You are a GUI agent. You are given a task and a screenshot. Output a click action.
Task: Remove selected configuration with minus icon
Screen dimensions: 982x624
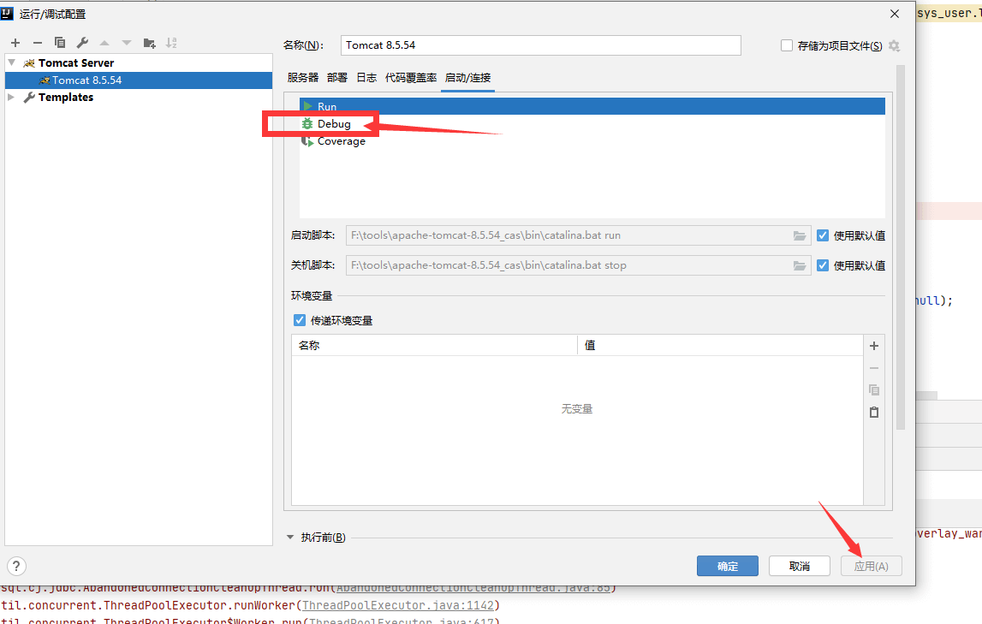tap(38, 43)
